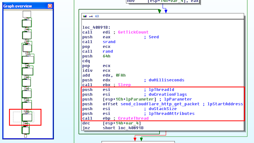Click the send_cloudflare_http_get_packet function reference
Image resolution: width=254 pixels, height=143 pixels.
coord(160,104)
